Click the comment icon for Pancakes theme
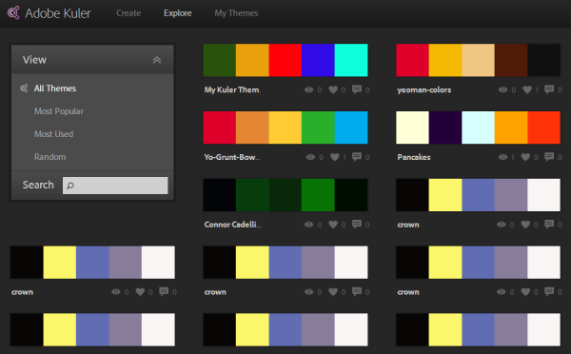The width and height of the screenshot is (571, 354). [x=549, y=157]
